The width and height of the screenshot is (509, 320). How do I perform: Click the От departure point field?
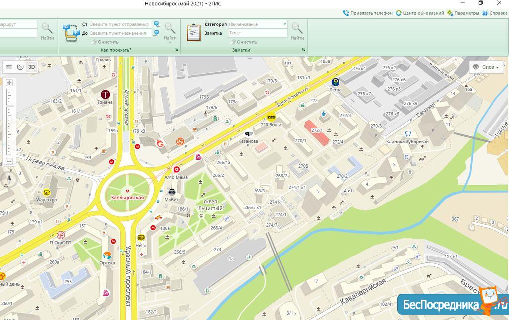(120, 24)
